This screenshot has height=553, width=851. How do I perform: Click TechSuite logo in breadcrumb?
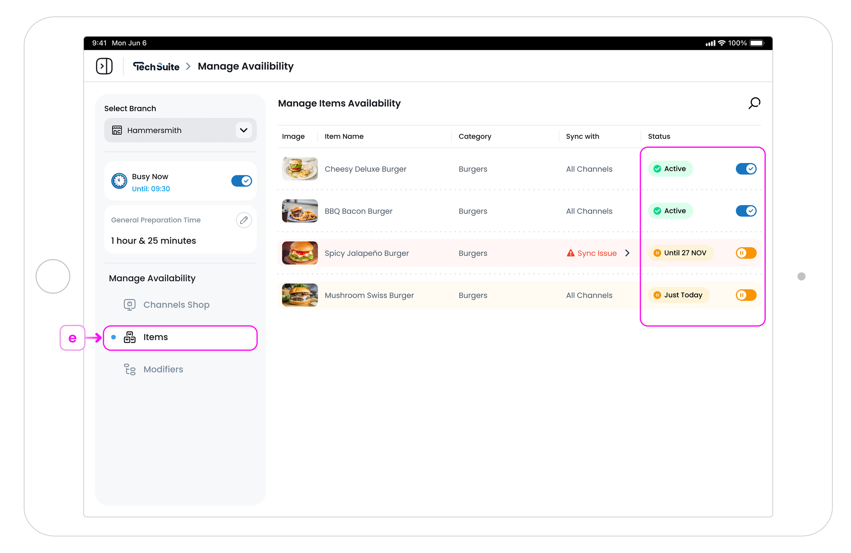156,67
